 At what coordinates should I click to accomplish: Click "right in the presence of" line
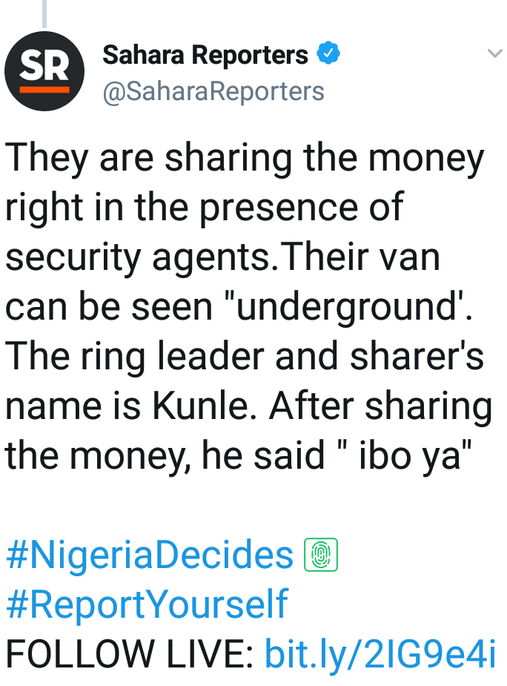point(204,208)
